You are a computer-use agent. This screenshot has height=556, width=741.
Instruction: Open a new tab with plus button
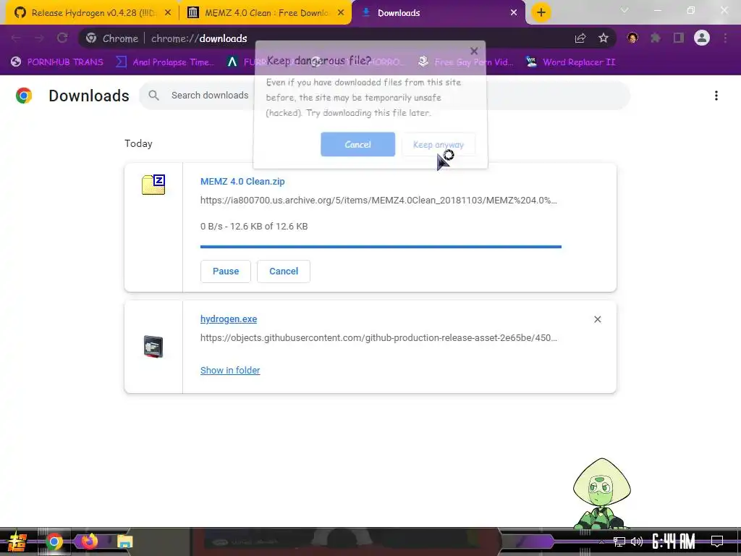(541, 12)
